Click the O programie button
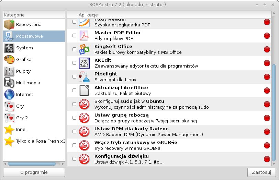Image resolution: width=279 pixels, height=180 pixels. click(x=34, y=172)
